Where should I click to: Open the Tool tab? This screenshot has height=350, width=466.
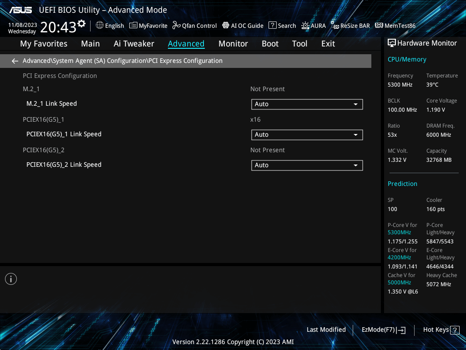[299, 44]
